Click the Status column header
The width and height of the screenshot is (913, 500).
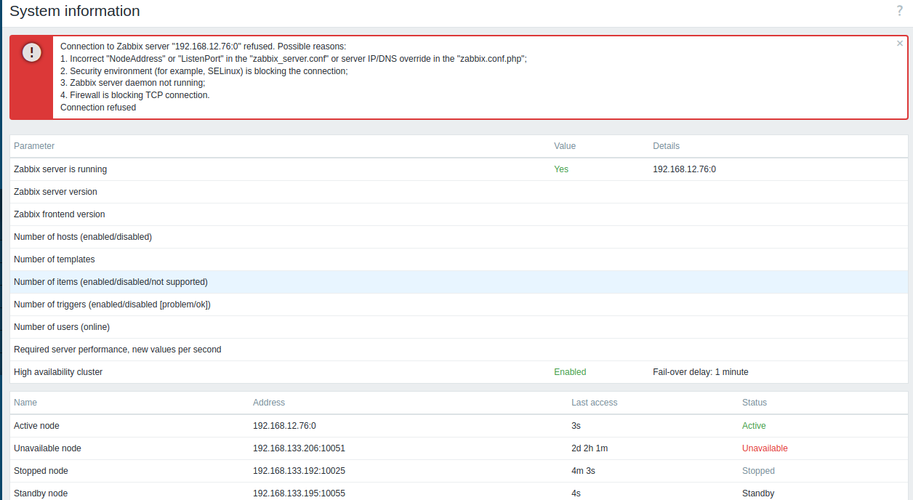click(755, 403)
